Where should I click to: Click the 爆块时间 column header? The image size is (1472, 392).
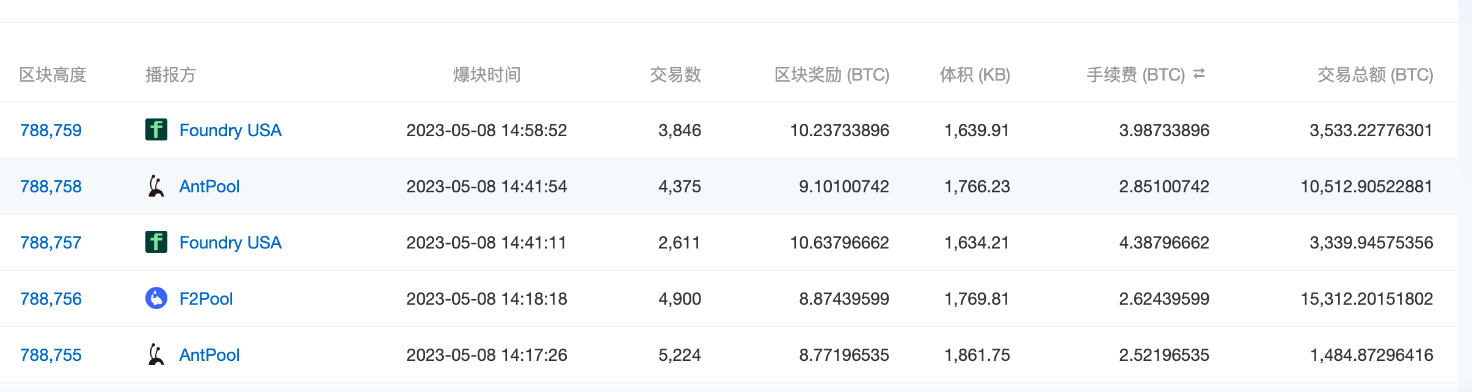pyautogui.click(x=487, y=74)
